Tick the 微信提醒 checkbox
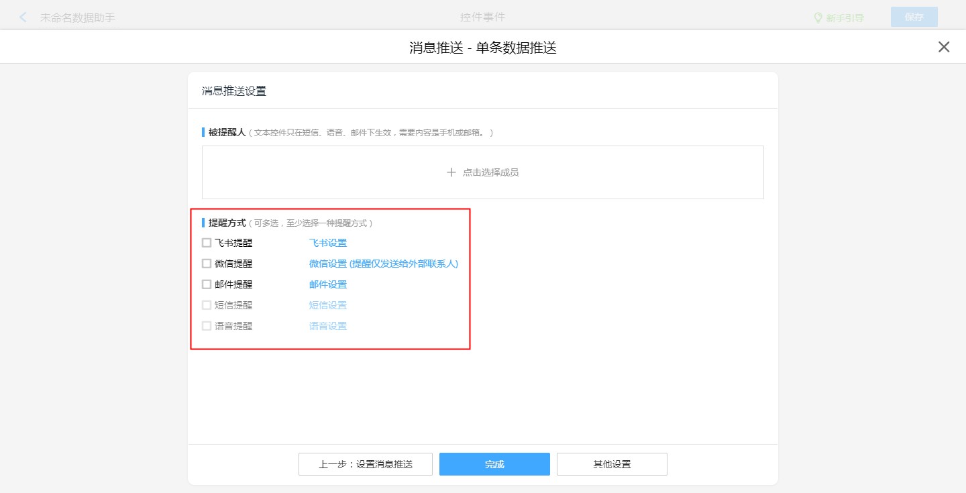This screenshot has width=966, height=493. (x=207, y=264)
